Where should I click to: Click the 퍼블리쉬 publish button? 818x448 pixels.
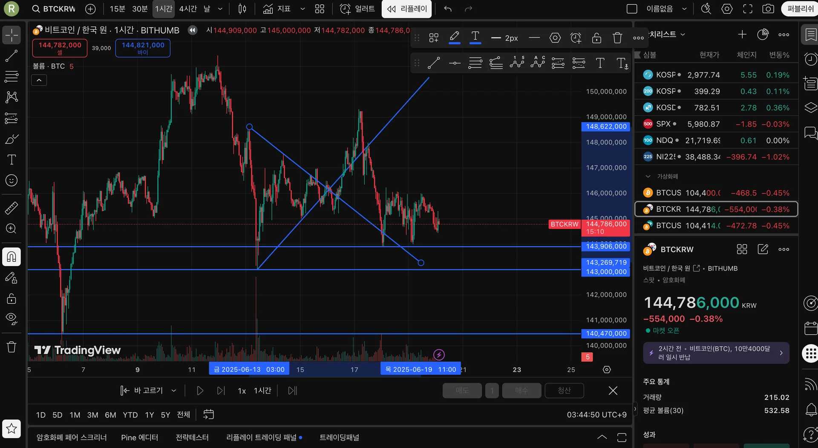[800, 9]
